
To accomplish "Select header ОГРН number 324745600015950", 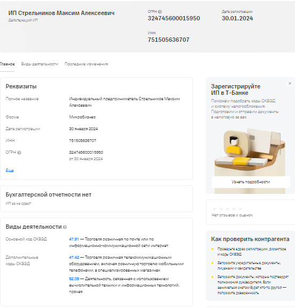I will click(x=174, y=18).
